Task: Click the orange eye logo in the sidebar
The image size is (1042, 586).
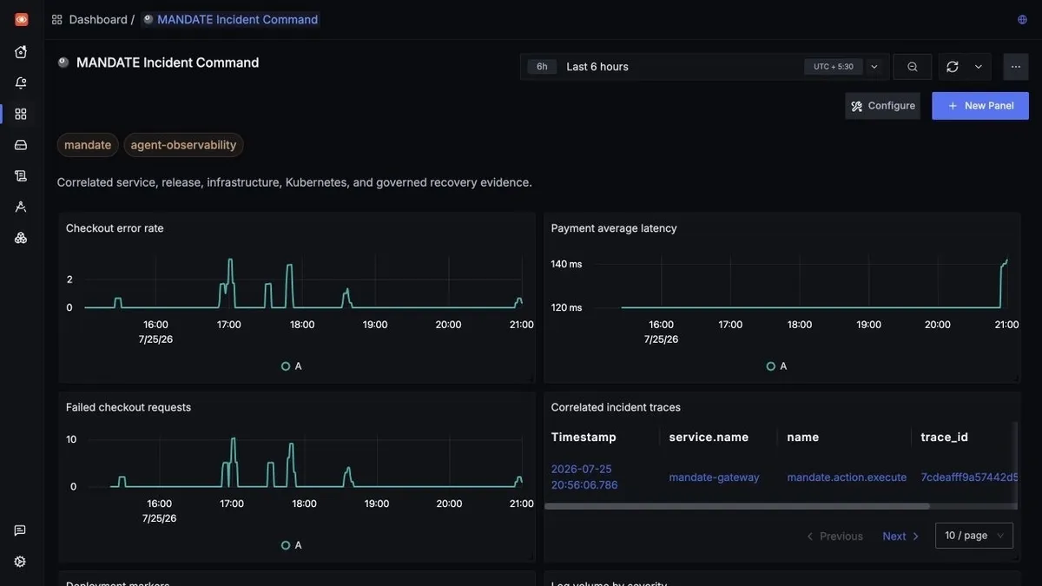Action: pos(21,19)
